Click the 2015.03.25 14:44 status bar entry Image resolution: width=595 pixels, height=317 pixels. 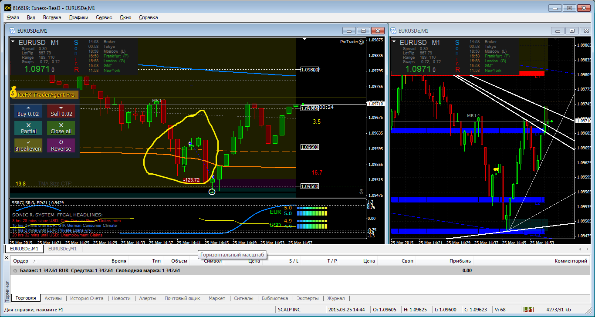tap(346, 310)
